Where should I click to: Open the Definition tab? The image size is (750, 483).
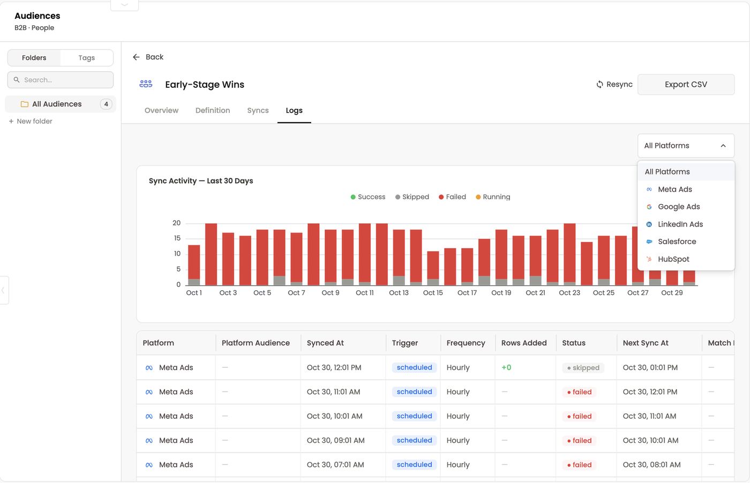[x=213, y=110]
